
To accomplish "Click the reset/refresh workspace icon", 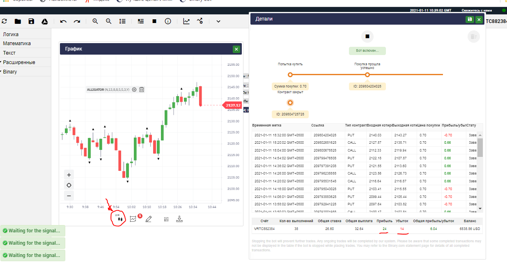I will pyautogui.click(x=5, y=21).
